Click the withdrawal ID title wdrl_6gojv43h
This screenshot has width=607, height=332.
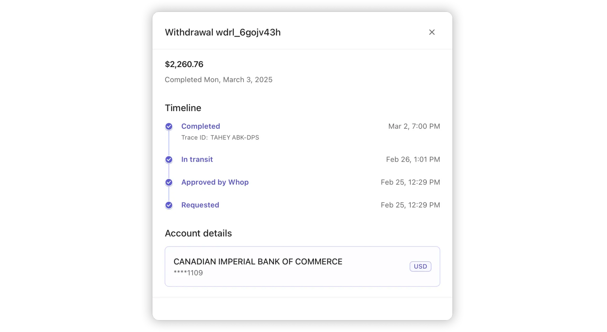point(222,32)
